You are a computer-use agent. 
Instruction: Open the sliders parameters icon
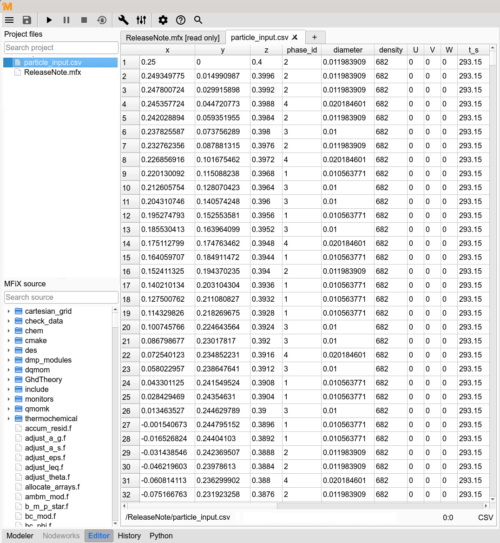141,20
